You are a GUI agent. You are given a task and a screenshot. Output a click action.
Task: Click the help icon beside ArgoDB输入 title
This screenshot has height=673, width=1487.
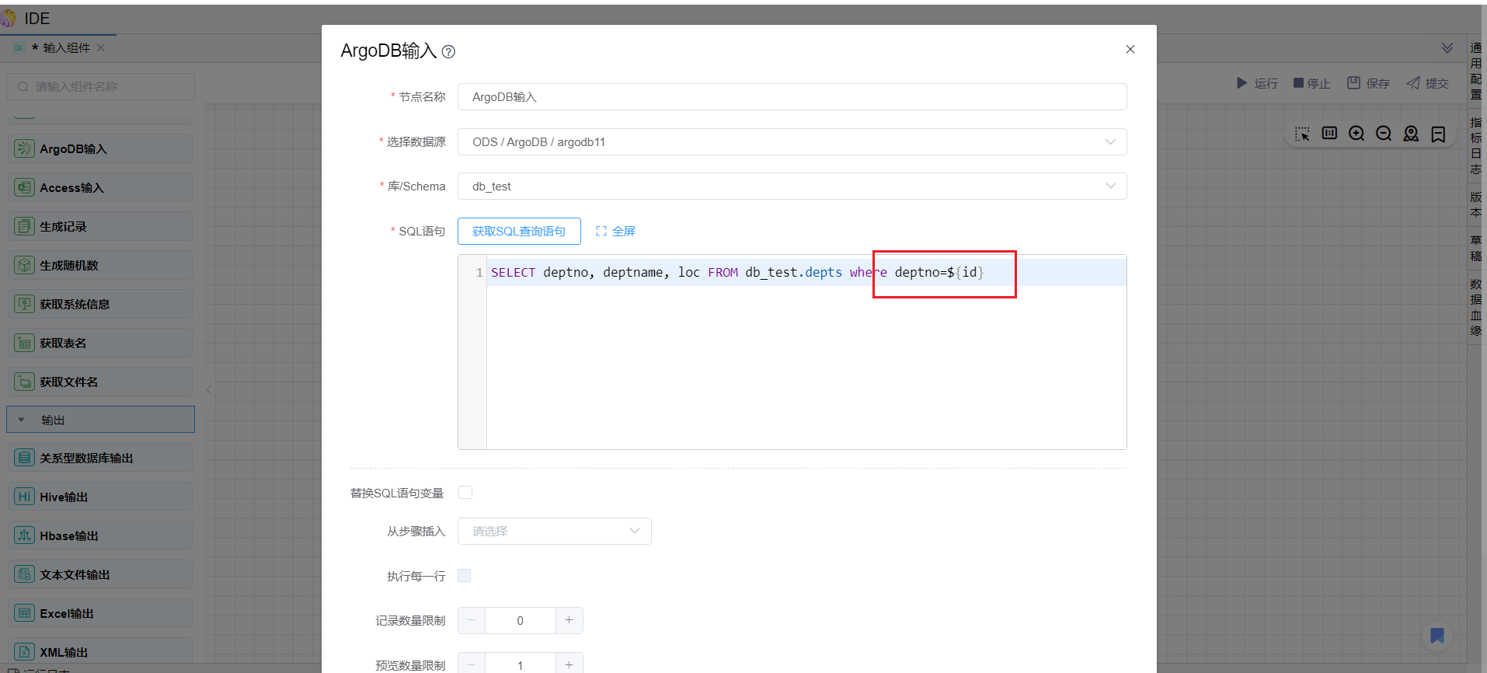448,52
